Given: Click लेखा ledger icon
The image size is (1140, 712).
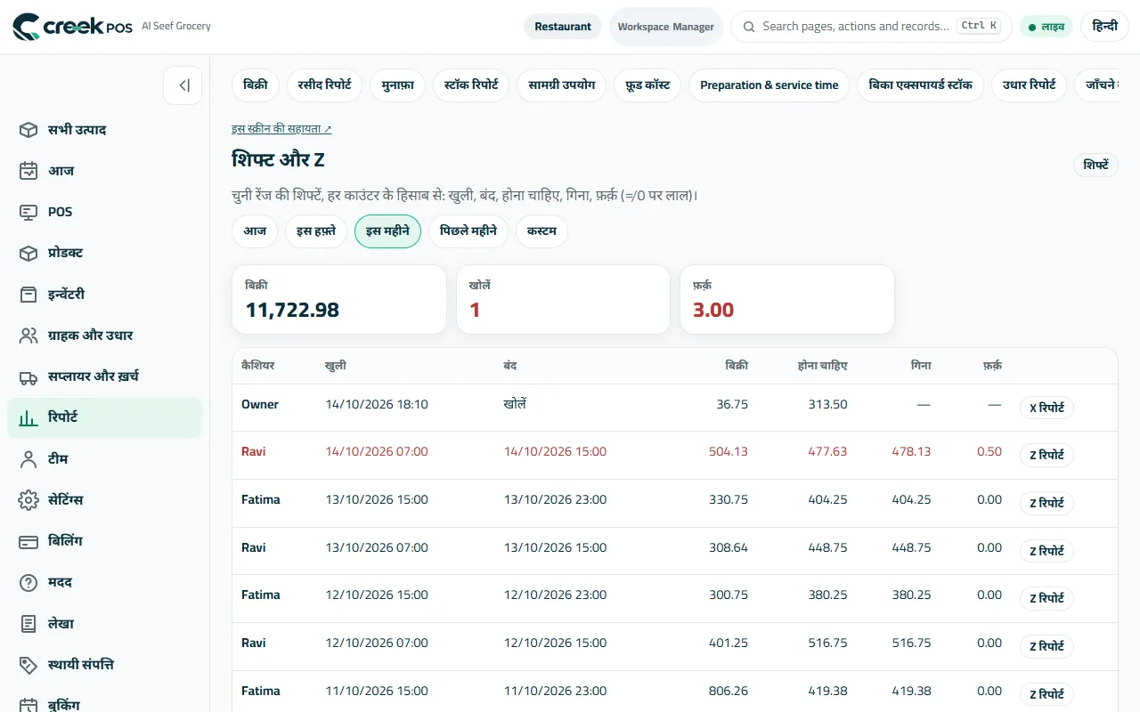Looking at the screenshot, I should [x=28, y=624].
